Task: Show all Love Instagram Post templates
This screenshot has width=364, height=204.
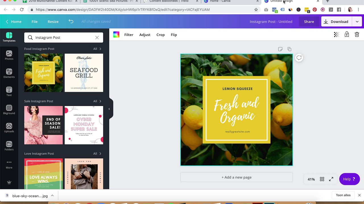Action: click(x=97, y=154)
